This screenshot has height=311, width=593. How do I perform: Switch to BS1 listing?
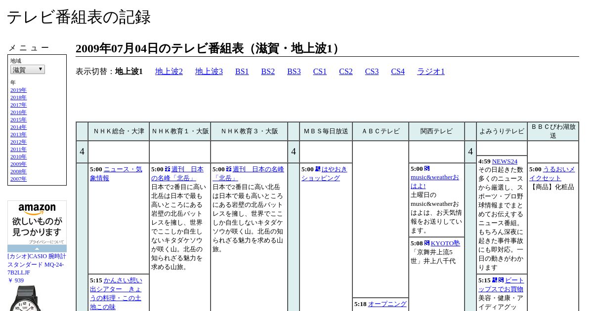tap(242, 72)
